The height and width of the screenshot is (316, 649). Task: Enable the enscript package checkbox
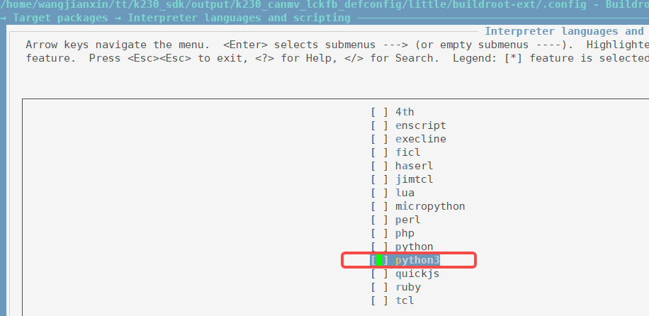click(x=379, y=125)
